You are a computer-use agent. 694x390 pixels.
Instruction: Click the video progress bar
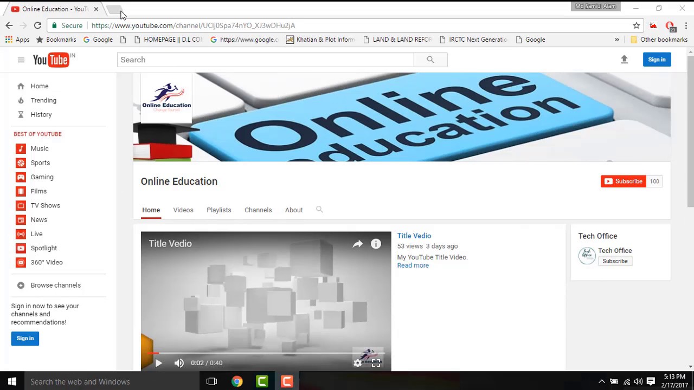(266, 353)
